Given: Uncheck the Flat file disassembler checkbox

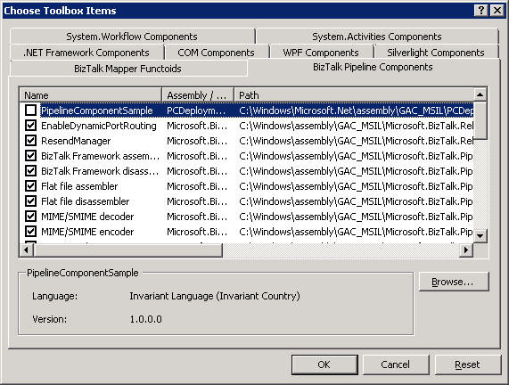Looking at the screenshot, I should (x=31, y=201).
